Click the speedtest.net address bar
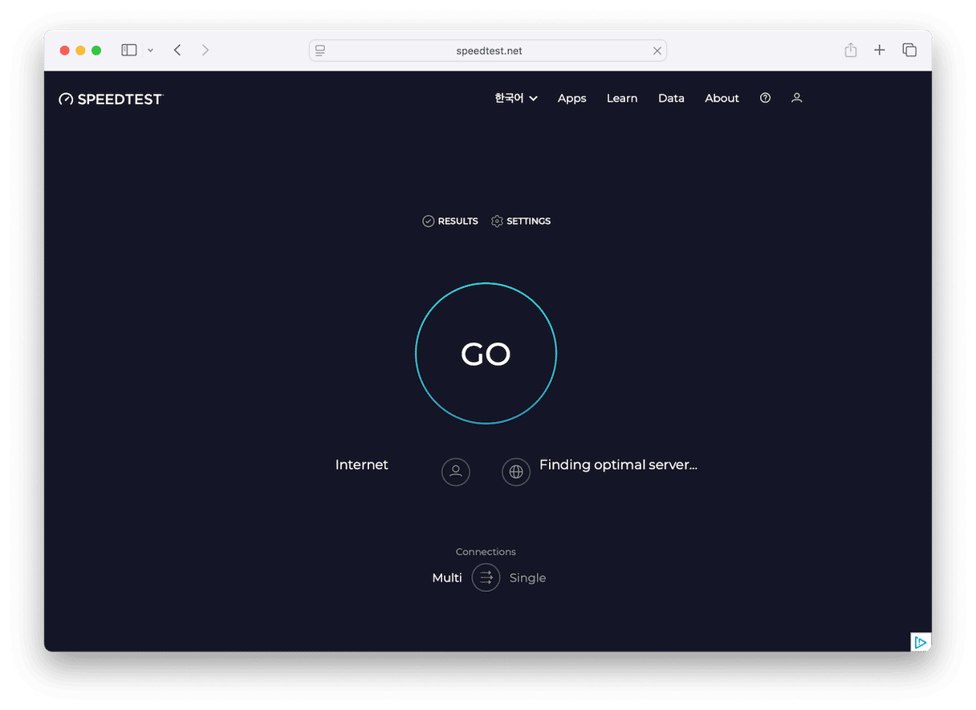The height and width of the screenshot is (710, 976). pos(487,51)
